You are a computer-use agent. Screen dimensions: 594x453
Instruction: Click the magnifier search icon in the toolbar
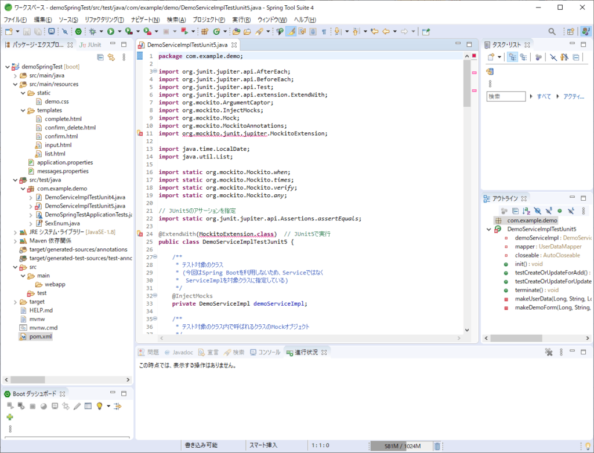click(552, 32)
